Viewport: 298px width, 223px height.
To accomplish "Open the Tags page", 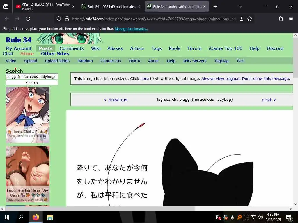I will [157, 48].
